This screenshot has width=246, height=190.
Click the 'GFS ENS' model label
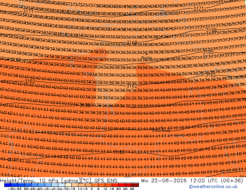[106, 181]
